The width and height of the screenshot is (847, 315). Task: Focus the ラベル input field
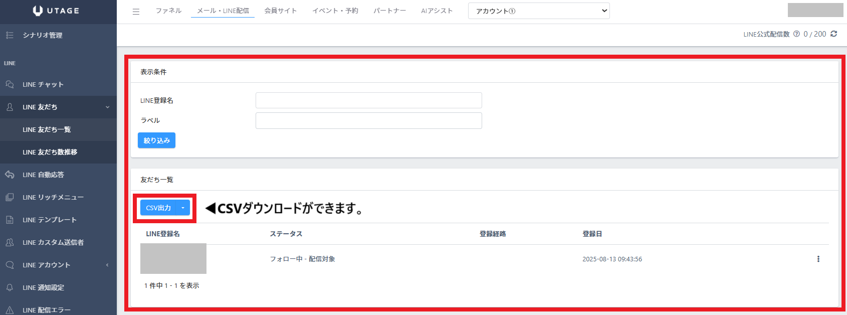369,120
